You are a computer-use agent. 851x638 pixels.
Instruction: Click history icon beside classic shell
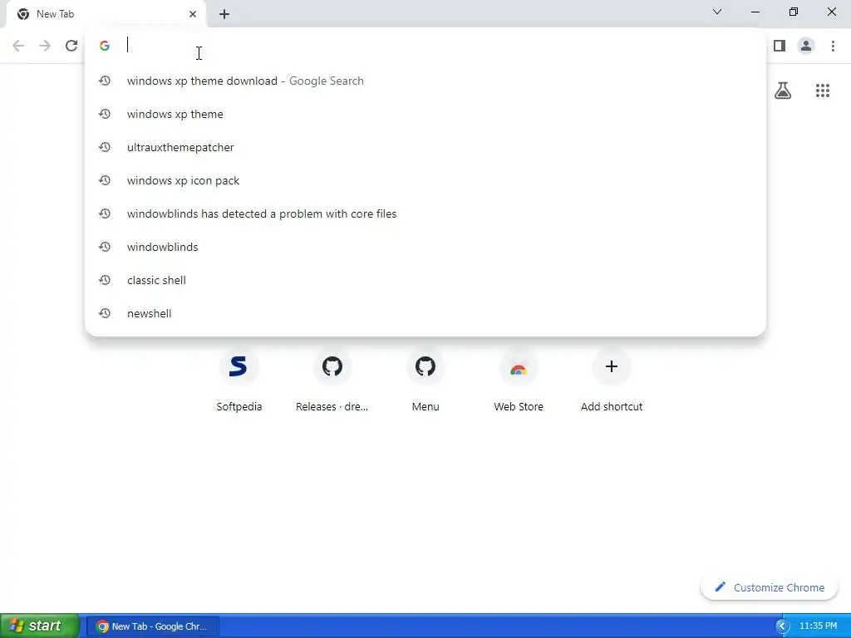tap(105, 280)
